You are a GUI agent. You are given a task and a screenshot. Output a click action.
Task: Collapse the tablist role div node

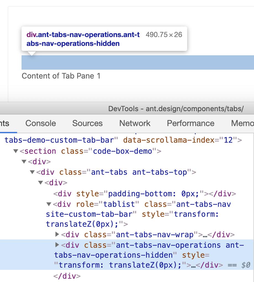pyautogui.click(x=49, y=204)
